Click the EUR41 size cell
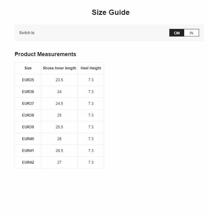The image size is (209, 217). (28, 150)
